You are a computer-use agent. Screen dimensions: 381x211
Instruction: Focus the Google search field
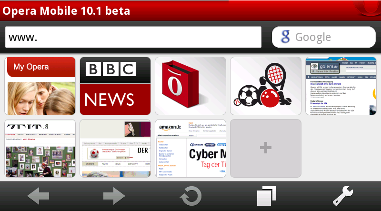[x=324, y=37]
